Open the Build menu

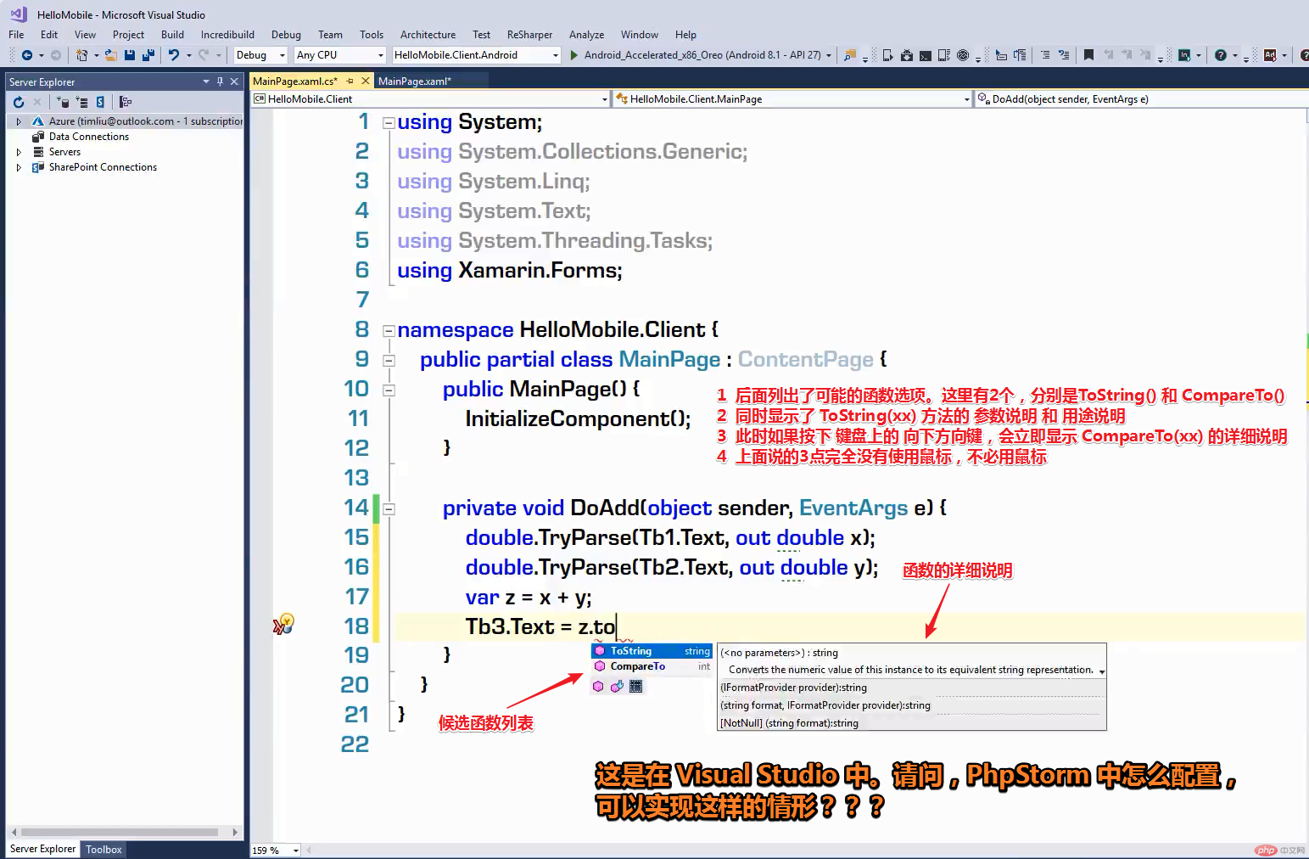pyautogui.click(x=172, y=35)
